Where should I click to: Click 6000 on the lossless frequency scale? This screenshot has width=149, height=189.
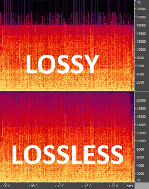(140, 157)
